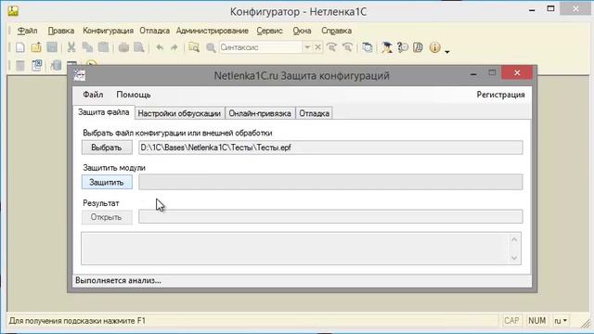Switch to the Отладка tab in dialog
The height and width of the screenshot is (334, 594).
314,113
